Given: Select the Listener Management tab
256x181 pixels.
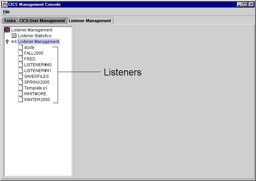Looking at the screenshot, I should coord(90,21).
